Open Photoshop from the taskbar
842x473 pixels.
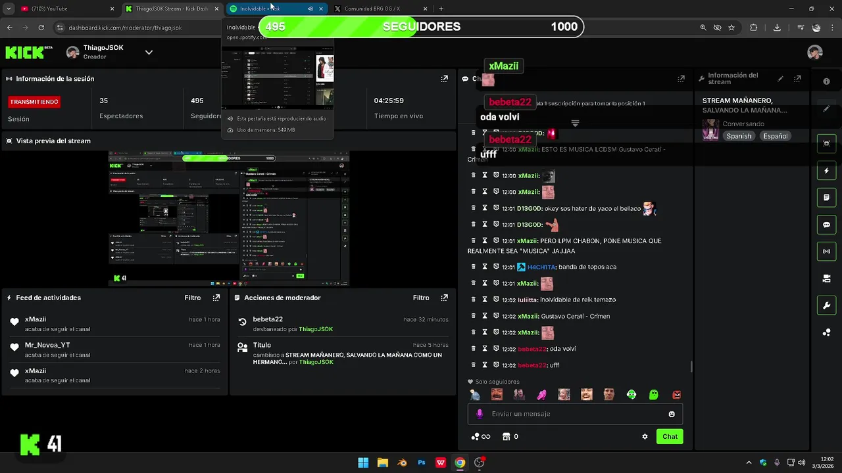tap(422, 462)
